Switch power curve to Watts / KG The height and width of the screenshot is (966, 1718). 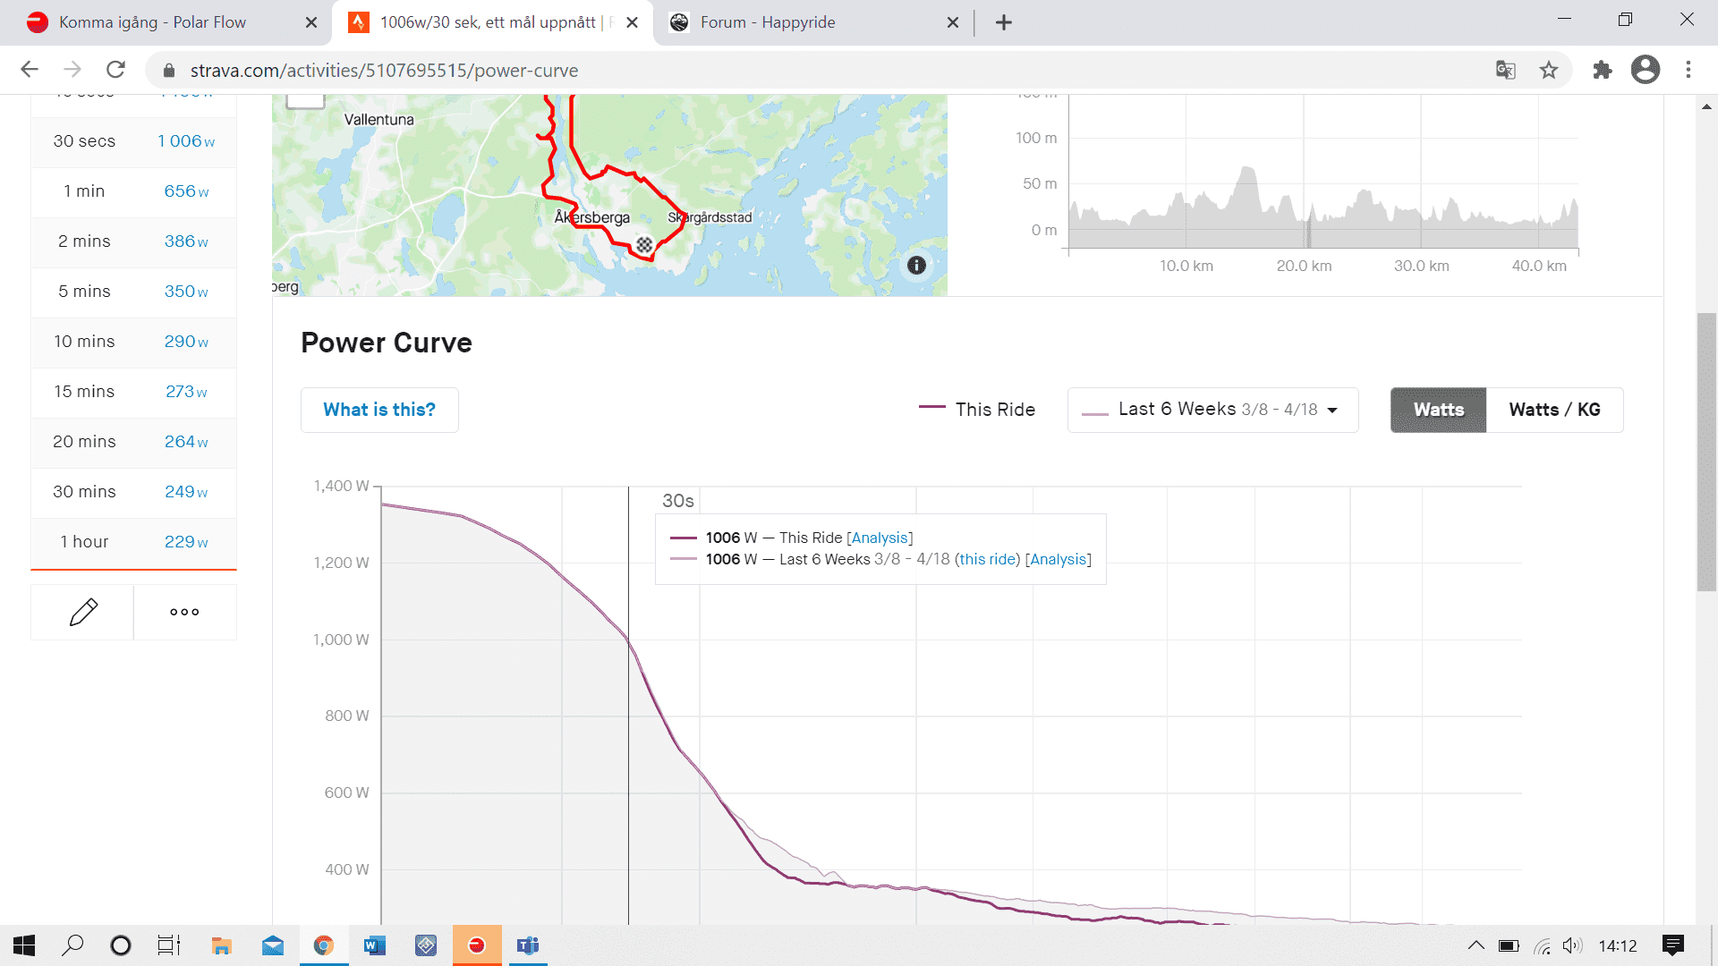pos(1554,410)
